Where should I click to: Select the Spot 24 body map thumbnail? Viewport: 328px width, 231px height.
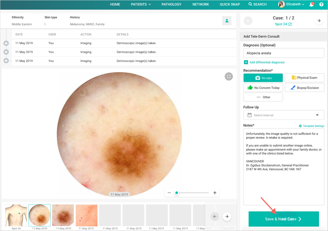16,215
